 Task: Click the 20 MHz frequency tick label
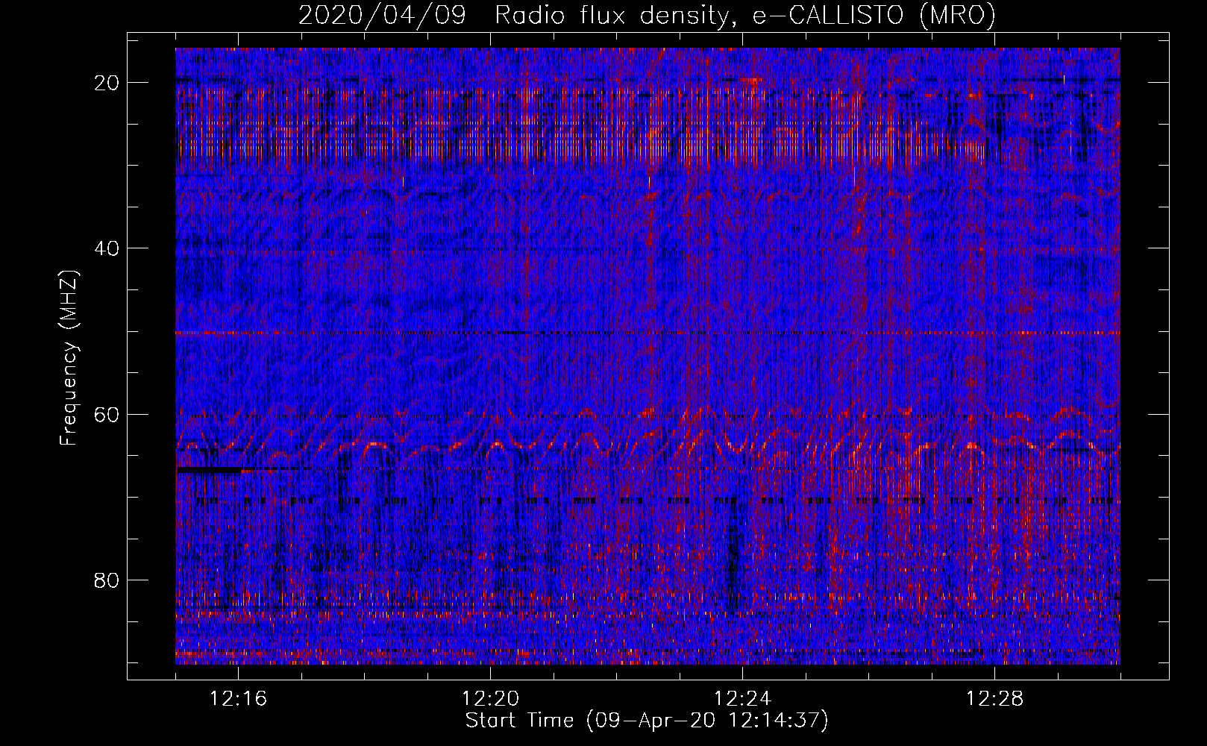click(107, 83)
